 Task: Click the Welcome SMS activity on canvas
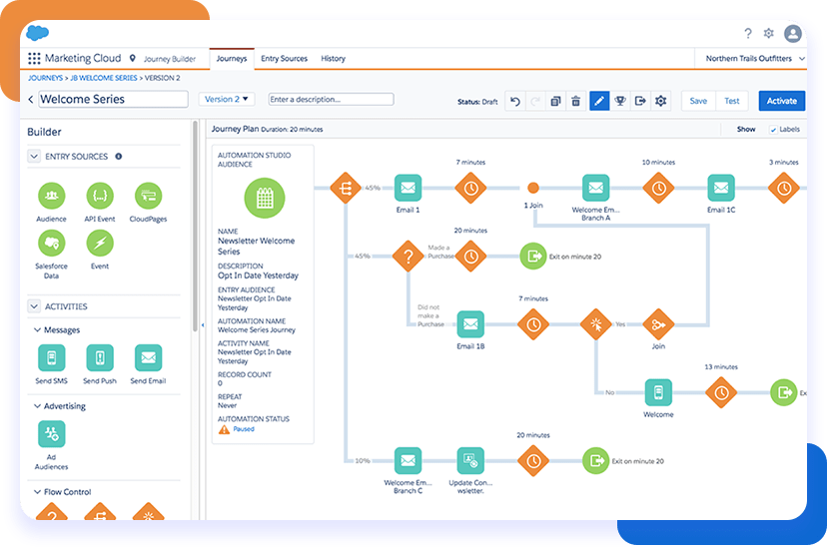(658, 393)
